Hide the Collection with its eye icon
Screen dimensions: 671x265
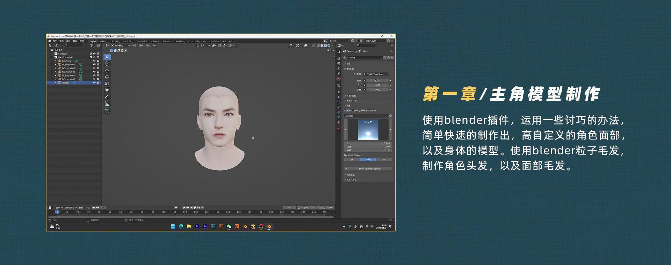pos(94,53)
